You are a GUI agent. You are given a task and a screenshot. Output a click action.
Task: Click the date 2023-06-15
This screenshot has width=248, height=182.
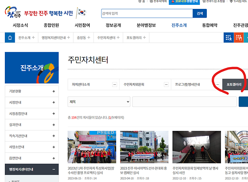click(74, 178)
